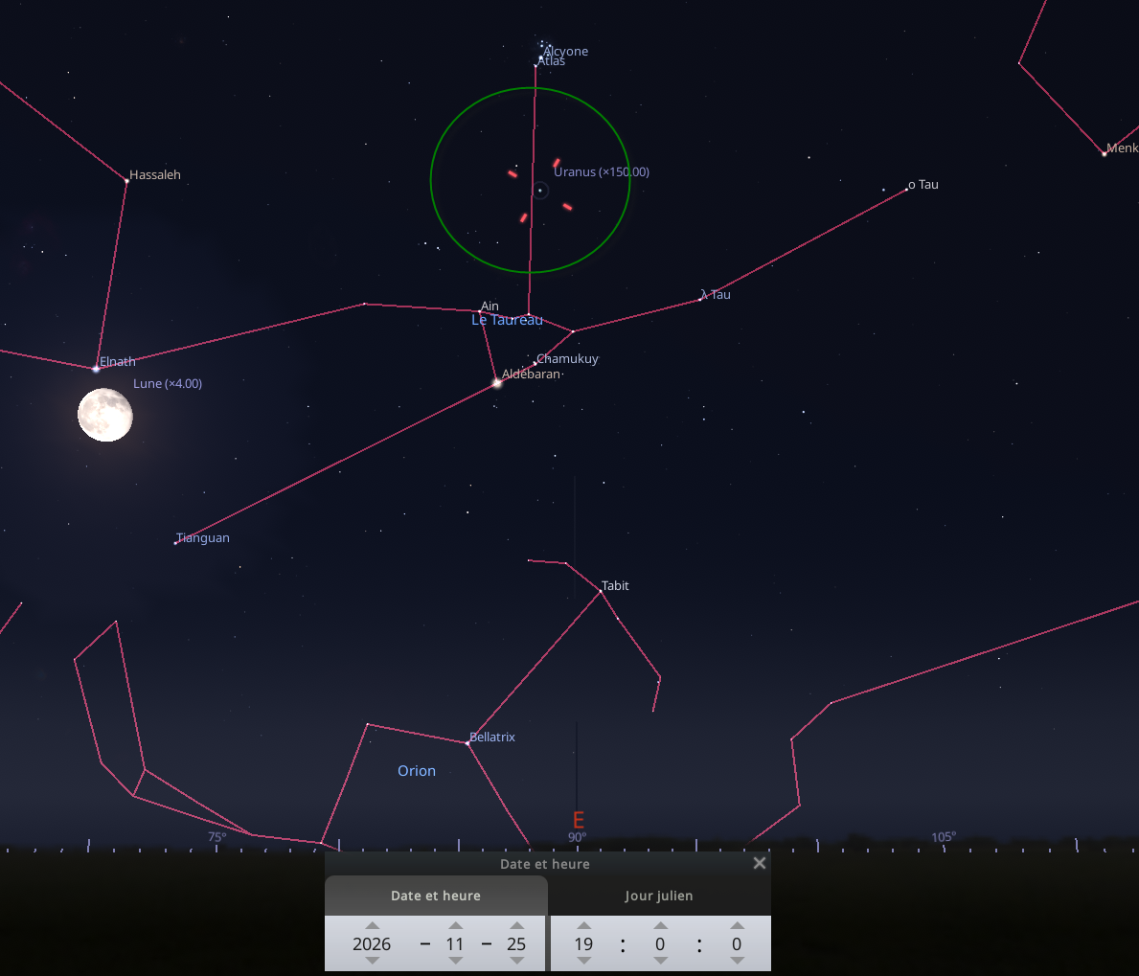The height and width of the screenshot is (976, 1139).
Task: Switch to the Jour julien tab
Action: (659, 896)
